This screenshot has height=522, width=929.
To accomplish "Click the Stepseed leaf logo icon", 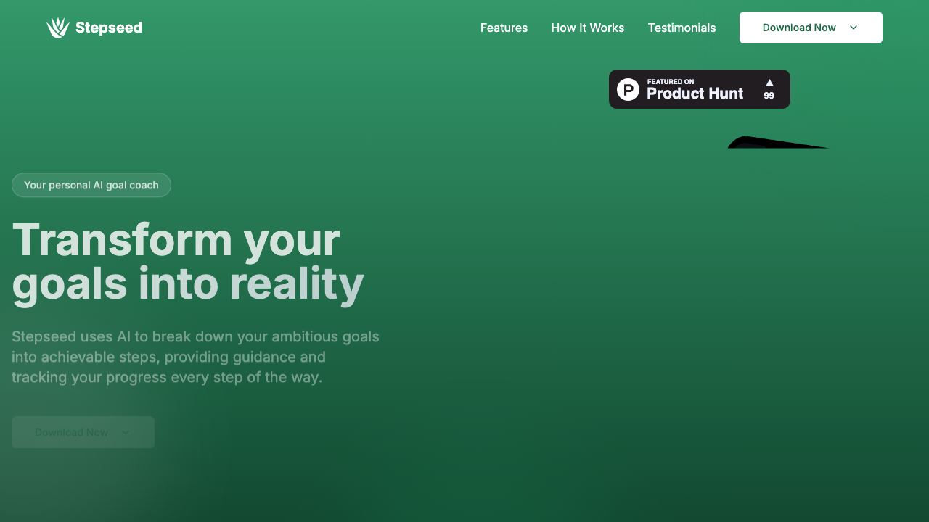I will (x=58, y=28).
